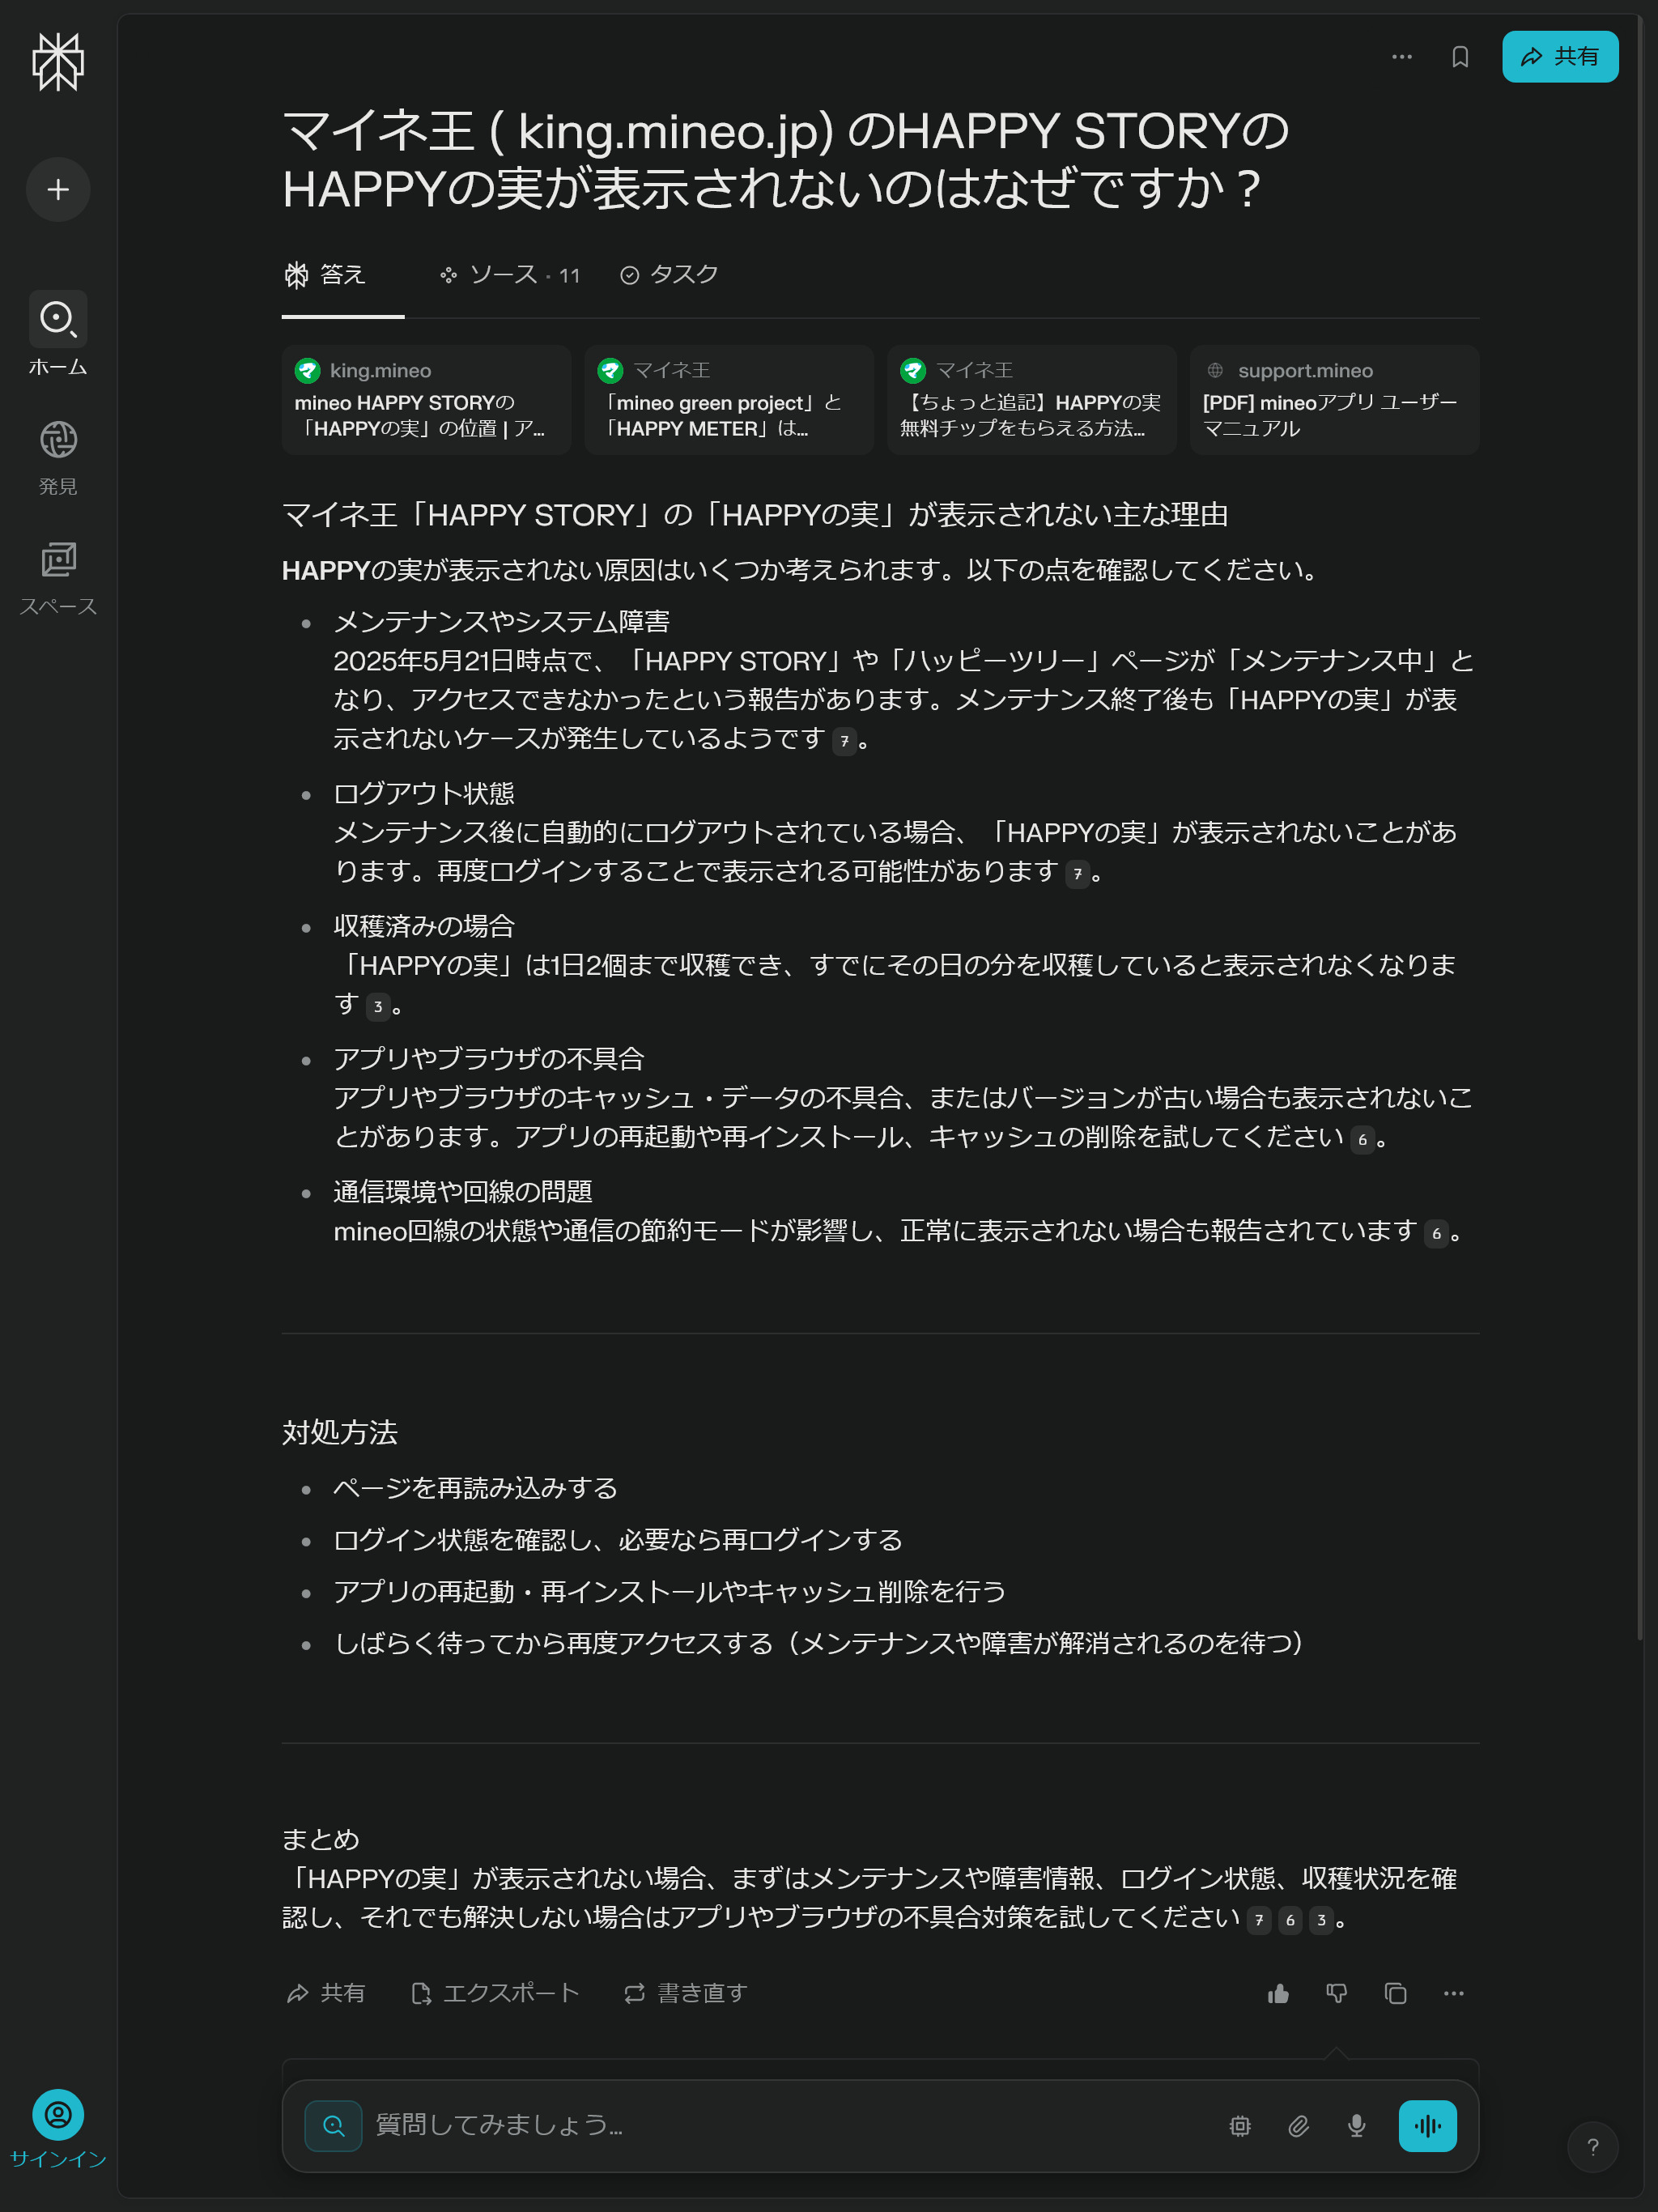The width and height of the screenshot is (1658, 2212).
Task: Click the Perplexity logo icon
Action: point(58,62)
